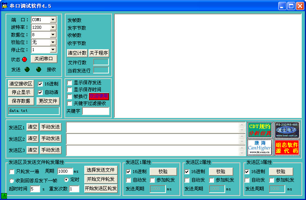Open the 校验位 dropdown list
306x200 pixels.
[x=53, y=42]
